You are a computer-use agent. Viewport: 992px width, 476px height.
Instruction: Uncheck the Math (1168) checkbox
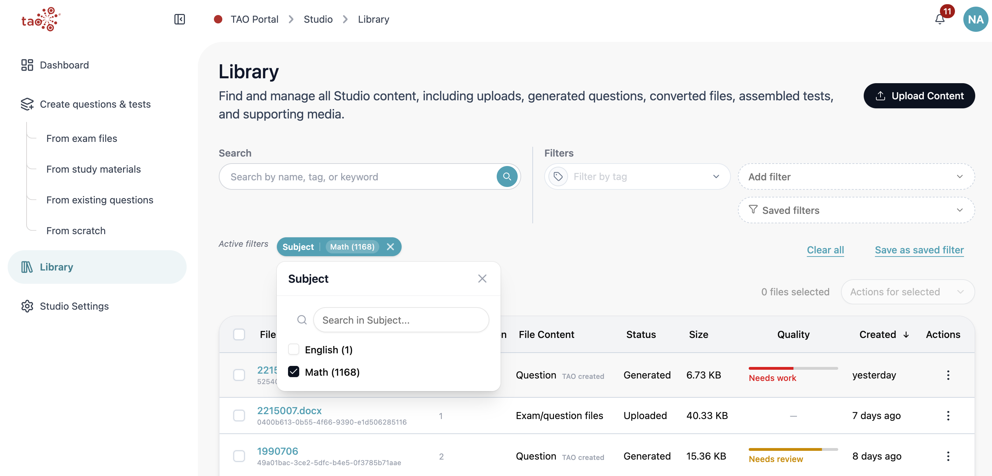click(x=294, y=372)
